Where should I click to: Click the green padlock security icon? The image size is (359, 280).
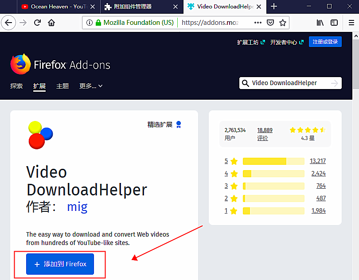(x=98, y=23)
